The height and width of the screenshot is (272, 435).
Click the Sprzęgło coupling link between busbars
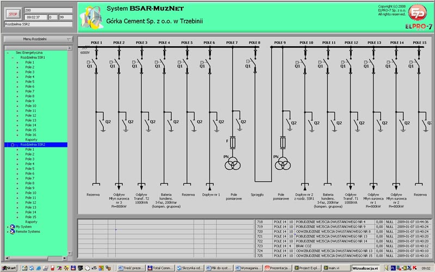coord(263,182)
